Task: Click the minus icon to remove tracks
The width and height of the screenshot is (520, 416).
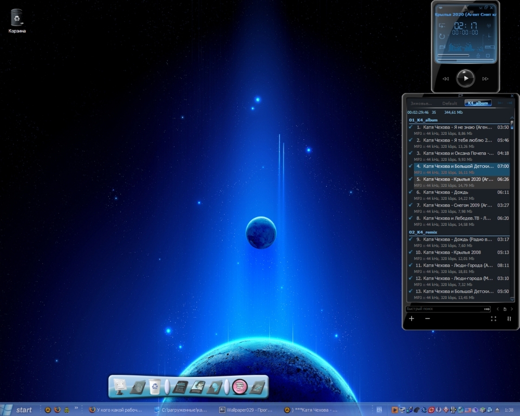Action: (427, 319)
